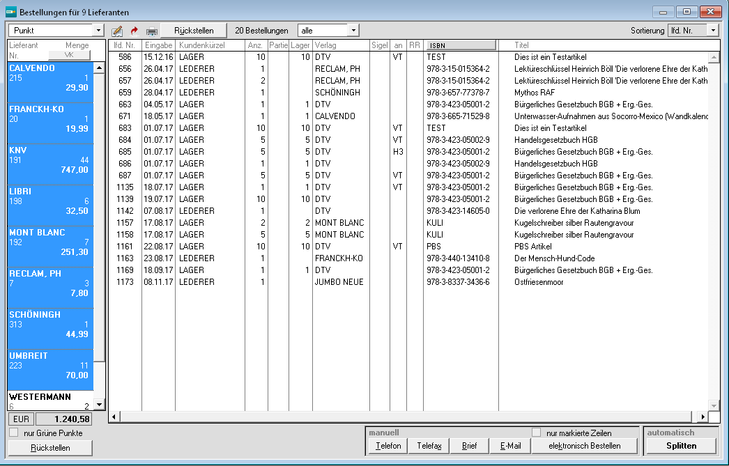The height and width of the screenshot is (466, 729).
Task: Click the EUR currency button
Action: pos(22,419)
